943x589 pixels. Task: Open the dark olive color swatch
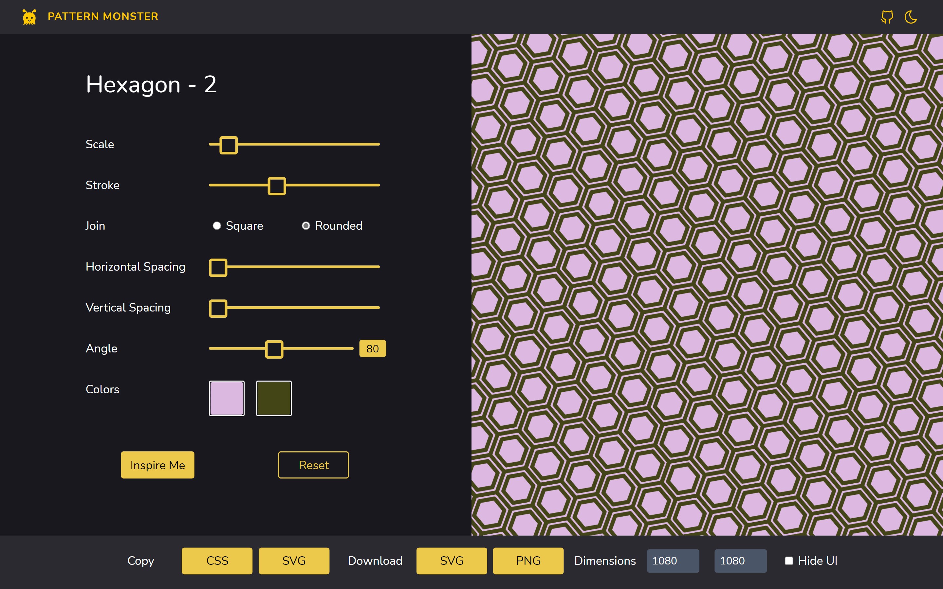273,398
